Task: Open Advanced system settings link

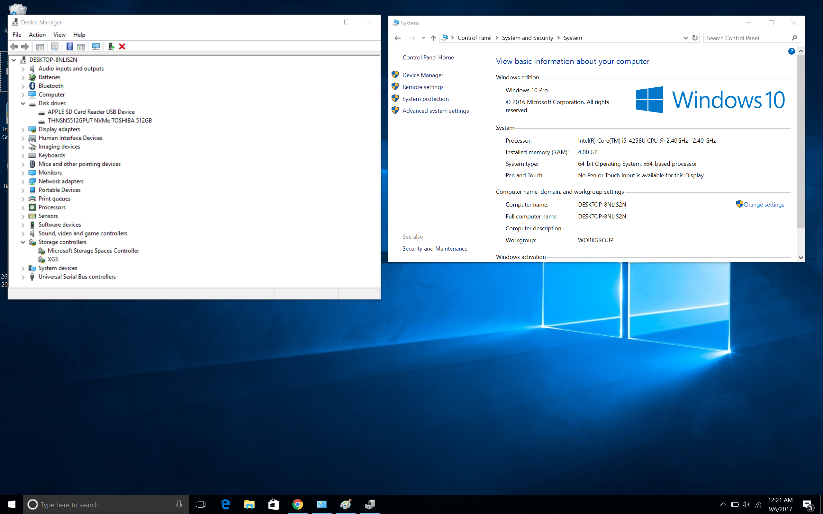Action: 435,111
